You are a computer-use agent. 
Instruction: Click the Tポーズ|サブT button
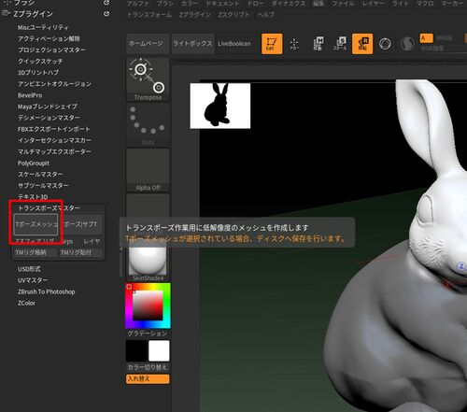point(81,224)
